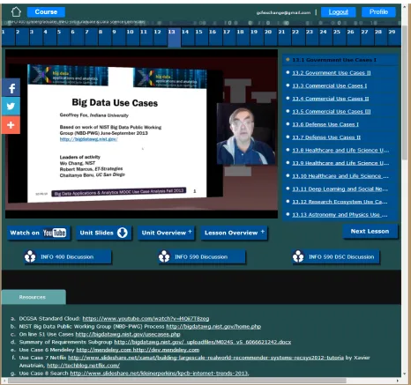Screen dimensions: 411x385
Task: Open Summary of Requirements docx link
Action: click(203, 342)
